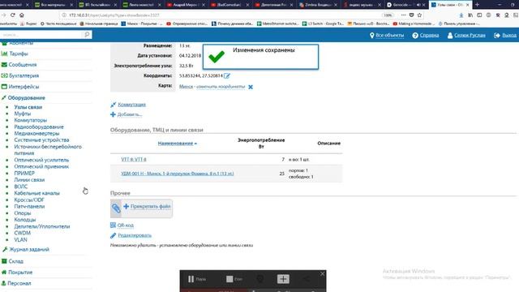Open the browser page actions ellipsis menu
The image size is (519, 292).
403,15
